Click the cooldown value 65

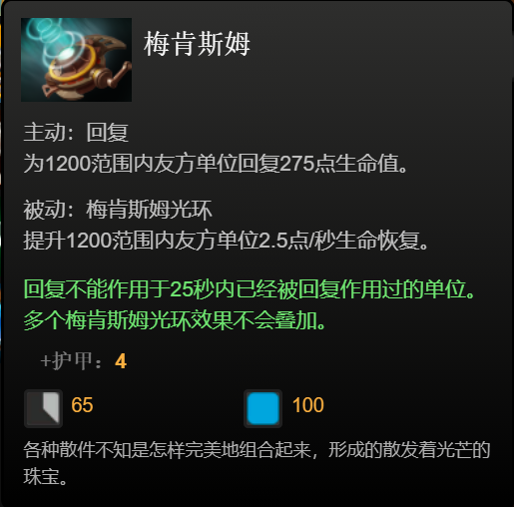coord(82,405)
